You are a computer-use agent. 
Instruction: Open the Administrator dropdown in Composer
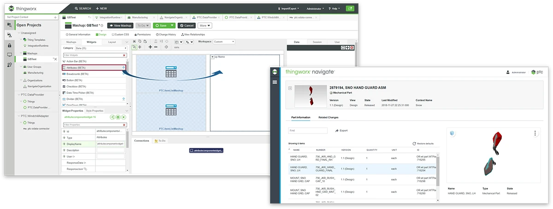[x=315, y=8]
